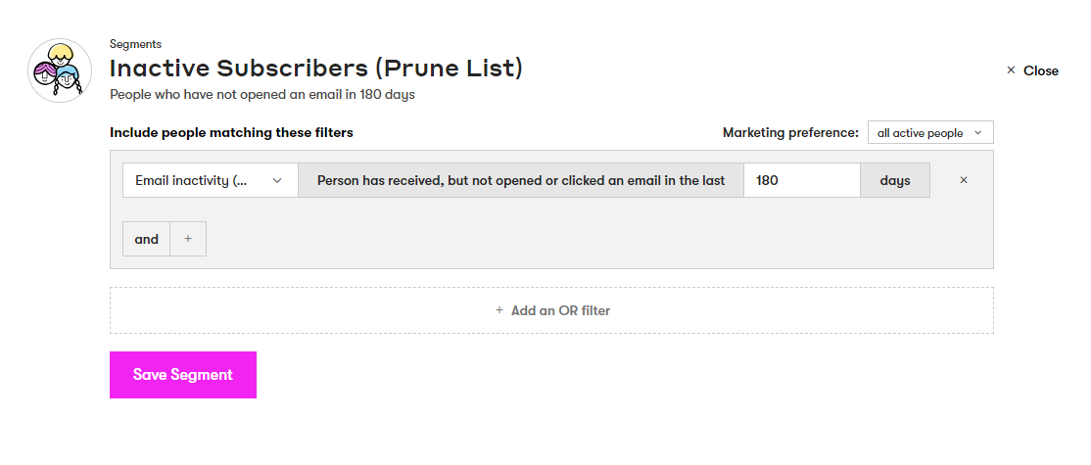Click the Close text label
Image resolution: width=1091 pixels, height=465 pixels.
pyautogui.click(x=1041, y=70)
